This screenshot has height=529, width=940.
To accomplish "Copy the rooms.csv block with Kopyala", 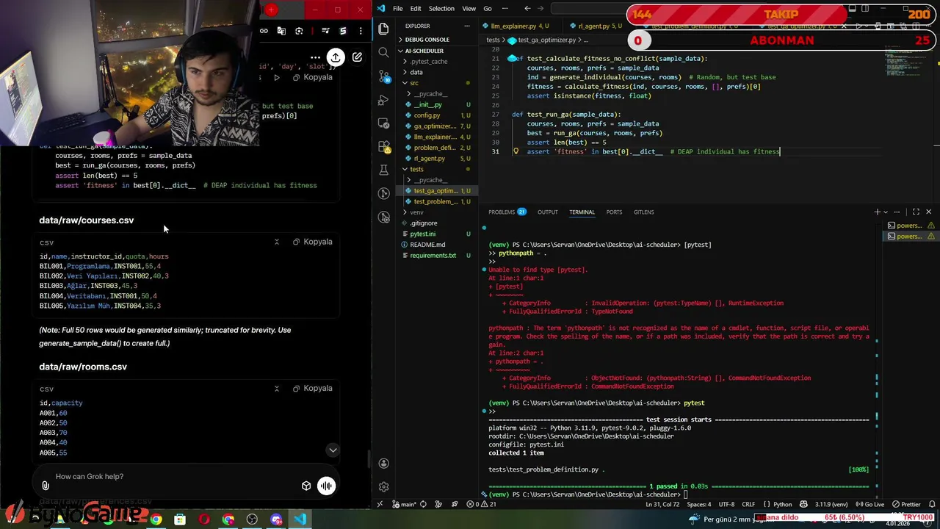I will 313,388.
